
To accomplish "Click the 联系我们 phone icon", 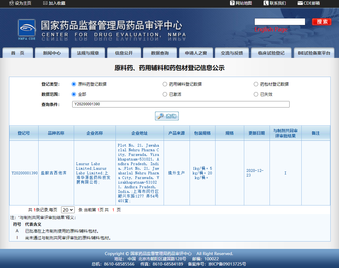I will (x=266, y=3).
